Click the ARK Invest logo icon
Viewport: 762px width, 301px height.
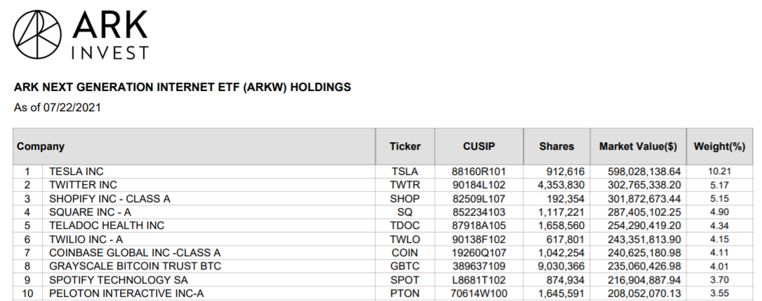point(38,34)
